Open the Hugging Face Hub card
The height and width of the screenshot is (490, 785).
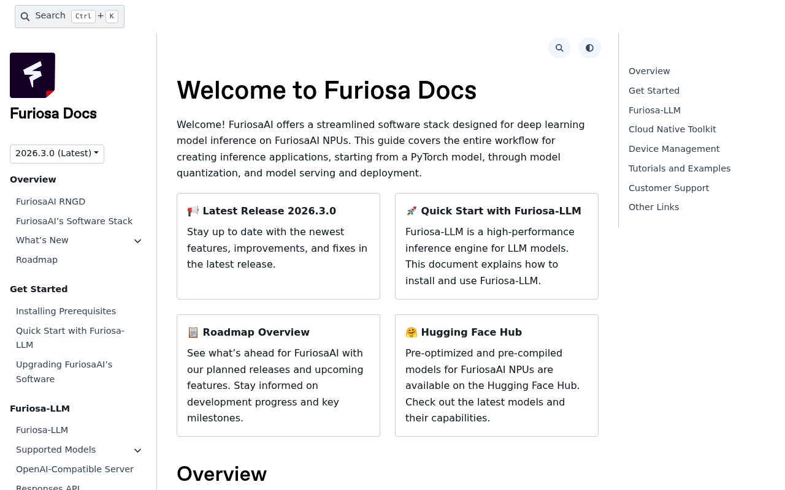pos(497,375)
